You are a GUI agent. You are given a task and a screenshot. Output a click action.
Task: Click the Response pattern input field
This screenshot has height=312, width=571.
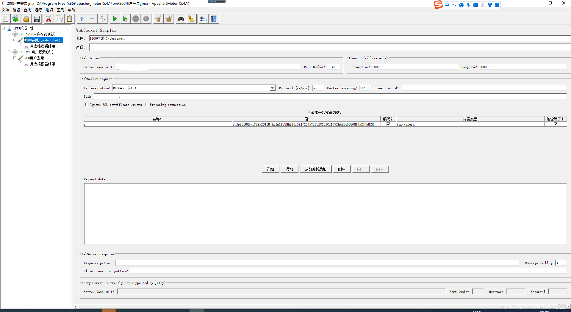(317, 263)
